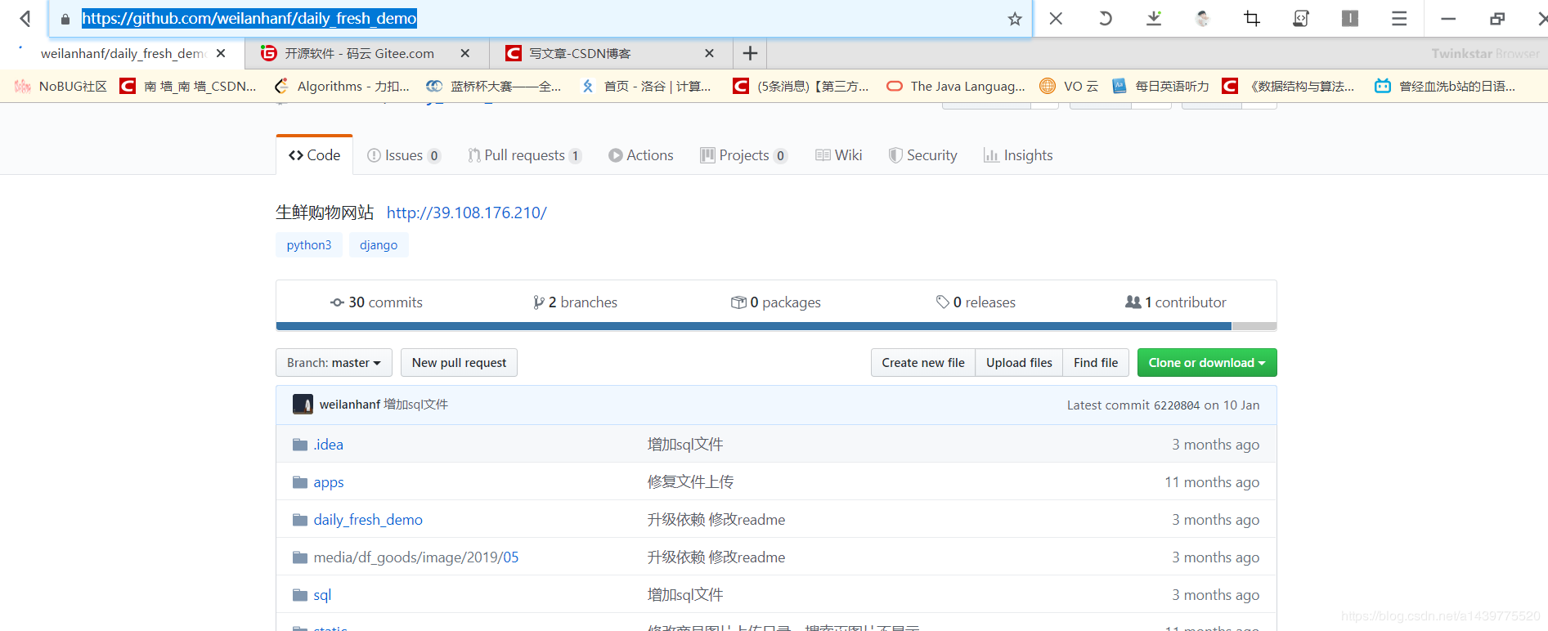Click the Upload files button
Viewport: 1548px width, 631px height.
click(x=1019, y=363)
